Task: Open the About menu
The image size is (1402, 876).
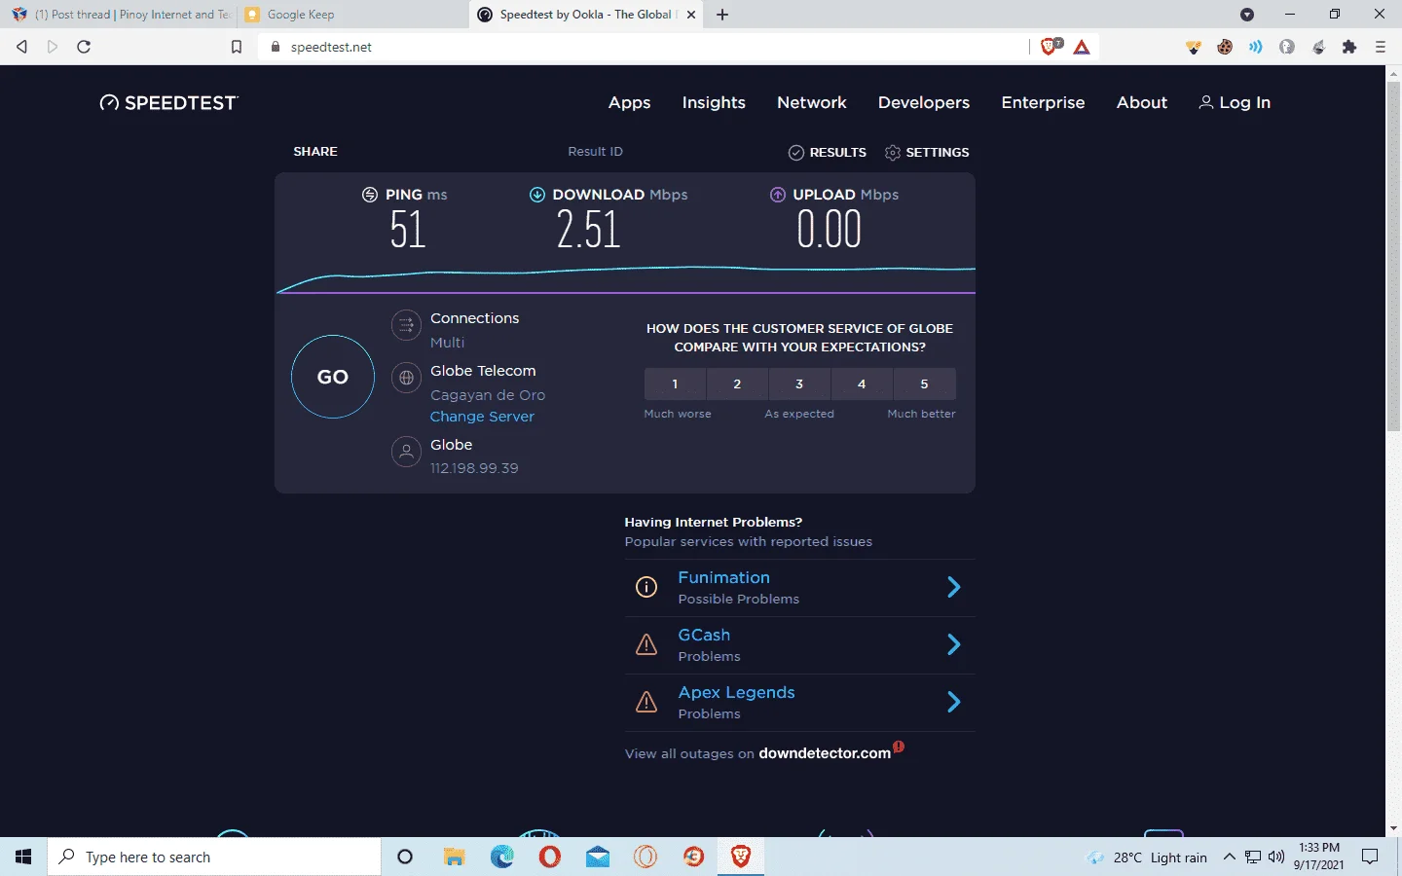Action: 1142,102
